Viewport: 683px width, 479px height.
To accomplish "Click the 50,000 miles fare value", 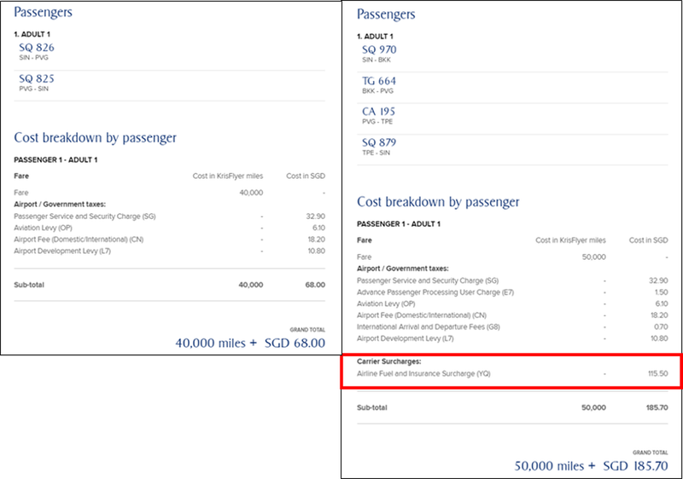I will pyautogui.click(x=593, y=257).
